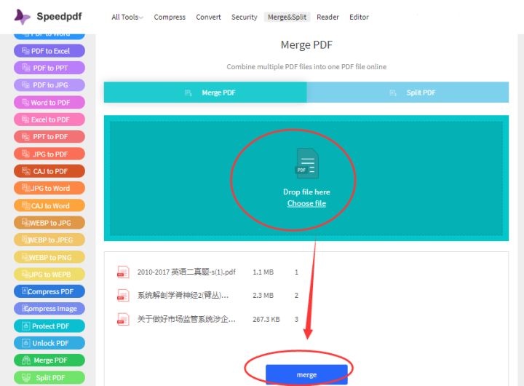This screenshot has width=524, height=386.
Task: Select PDF to PPT sidebar button
Action: click(x=49, y=68)
